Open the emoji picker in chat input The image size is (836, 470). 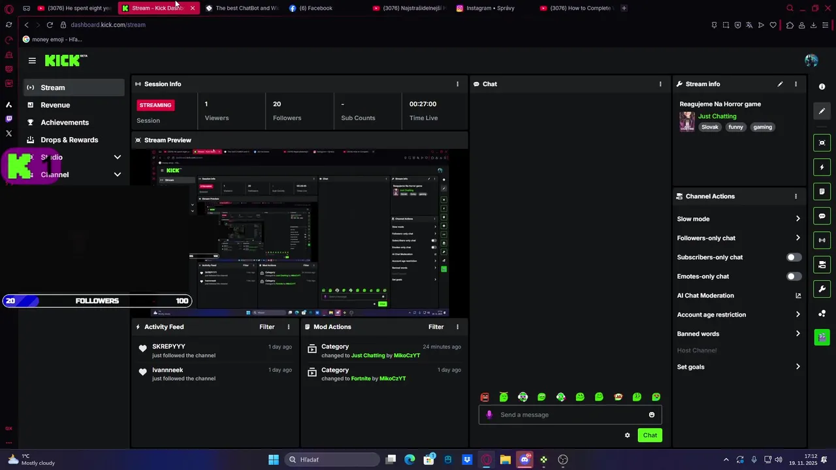(x=652, y=415)
